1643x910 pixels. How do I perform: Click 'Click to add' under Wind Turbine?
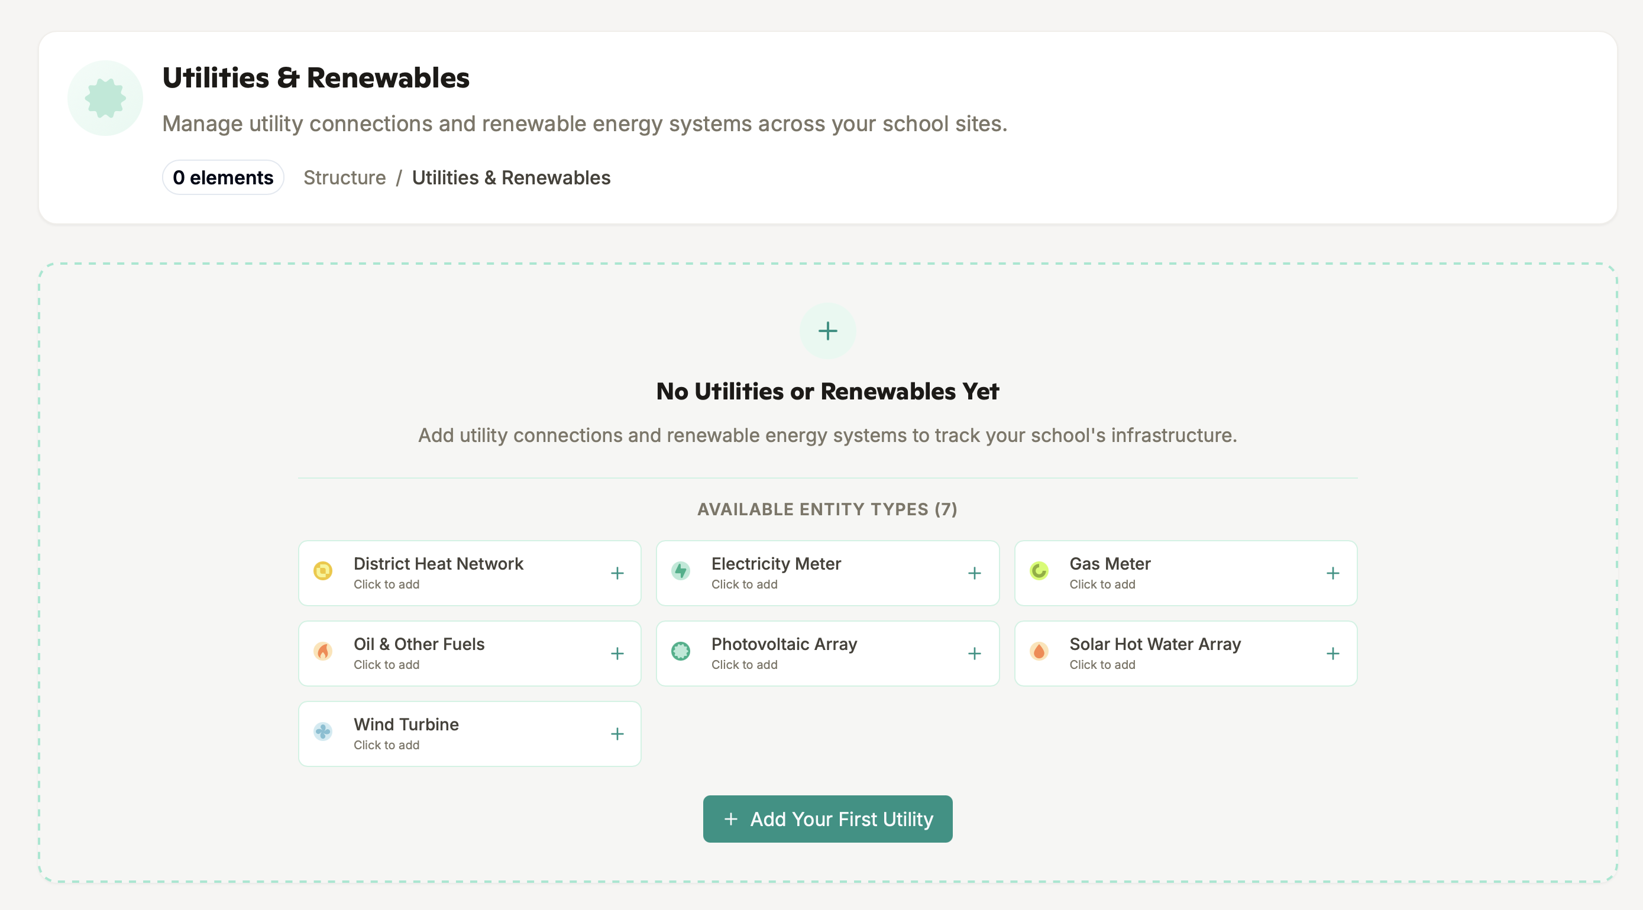(387, 745)
